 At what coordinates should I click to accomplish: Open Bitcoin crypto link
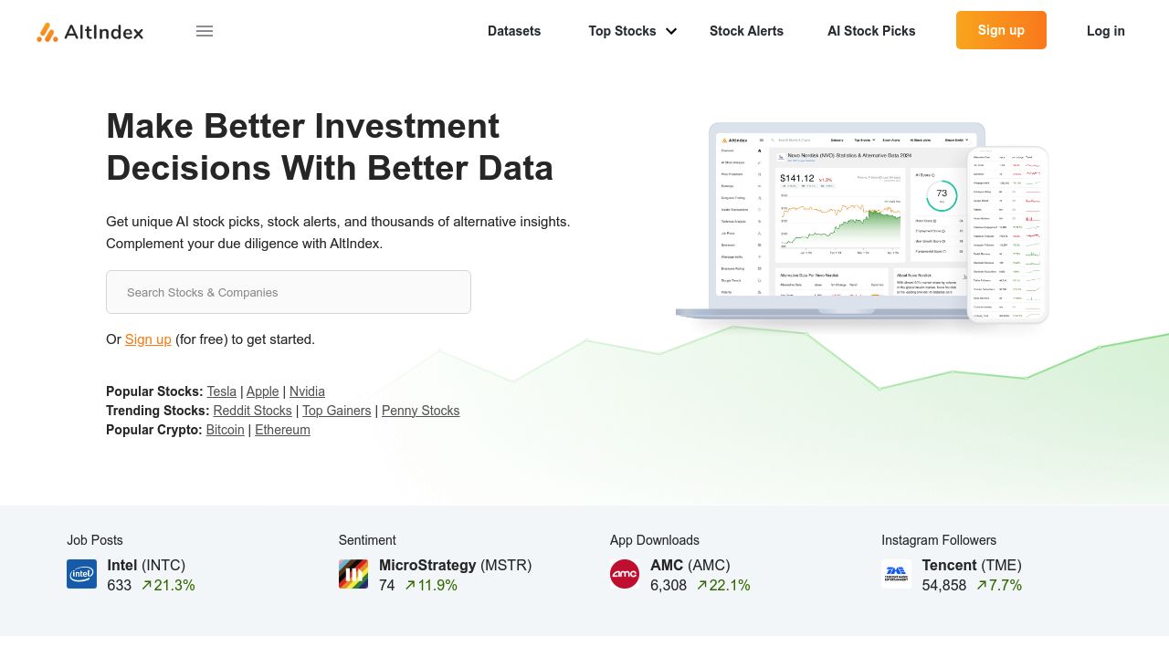pyautogui.click(x=226, y=430)
